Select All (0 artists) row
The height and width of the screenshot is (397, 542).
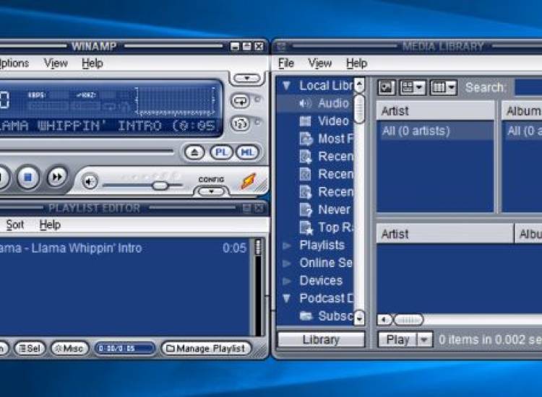(x=435, y=131)
